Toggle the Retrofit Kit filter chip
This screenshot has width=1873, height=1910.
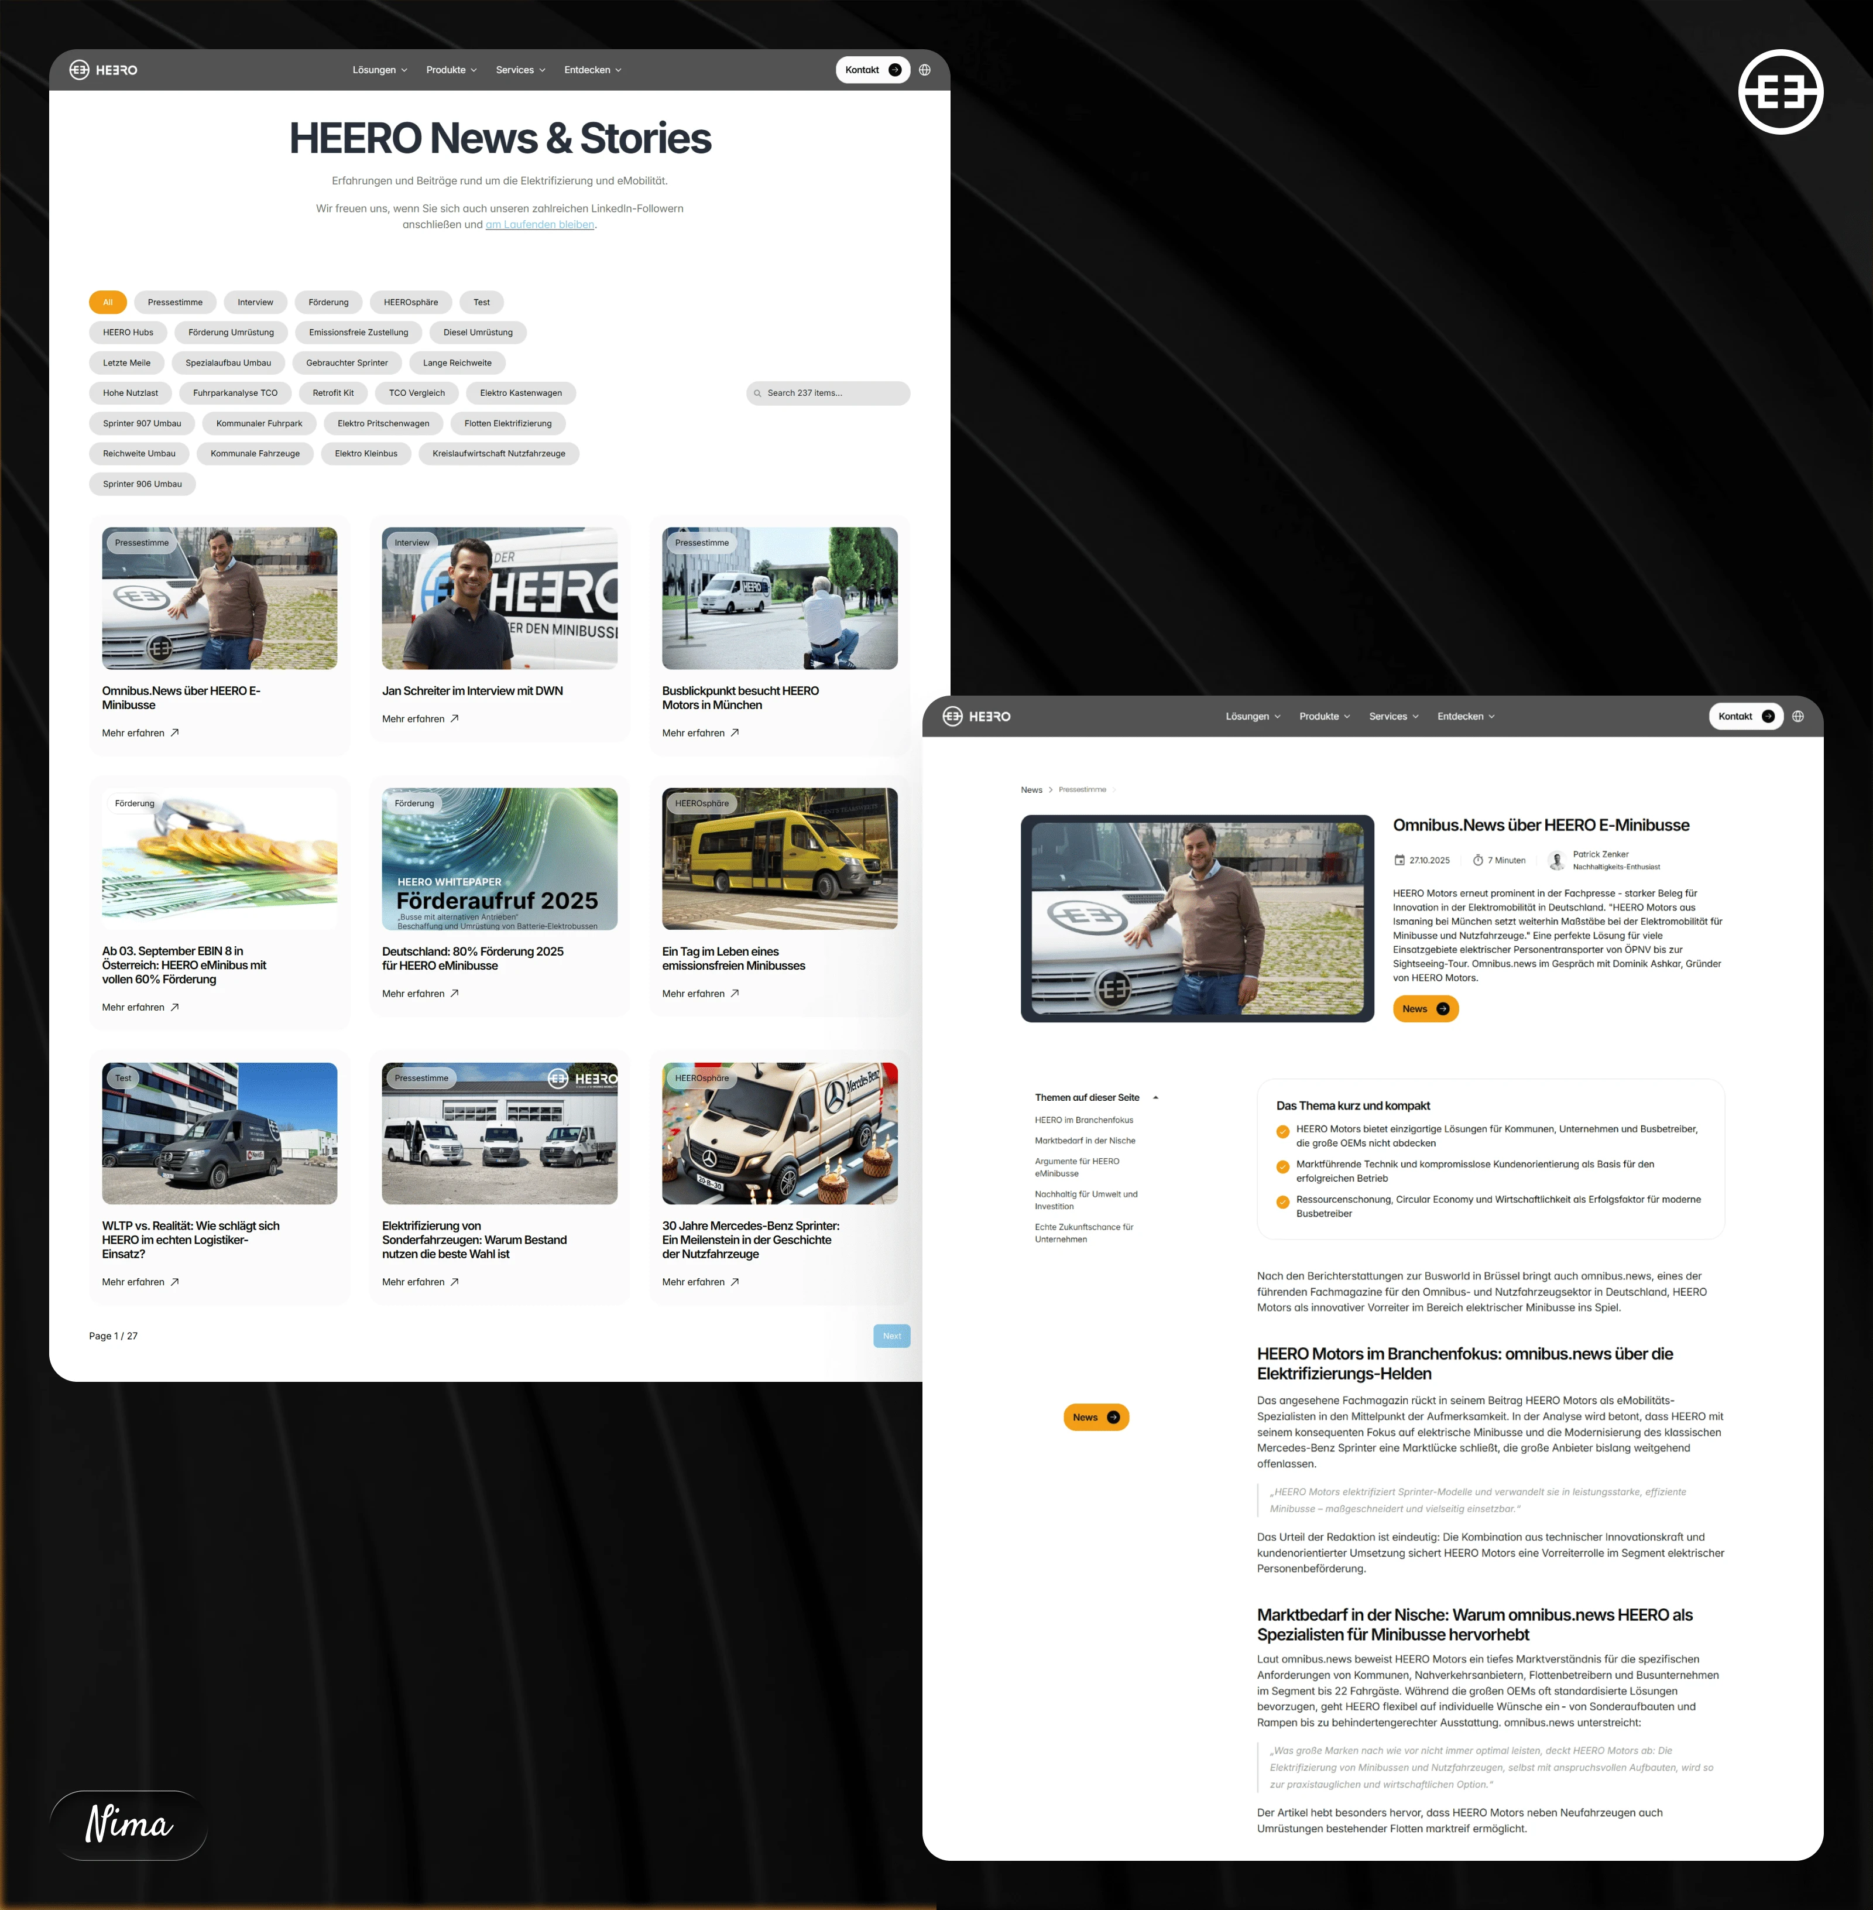[332, 393]
